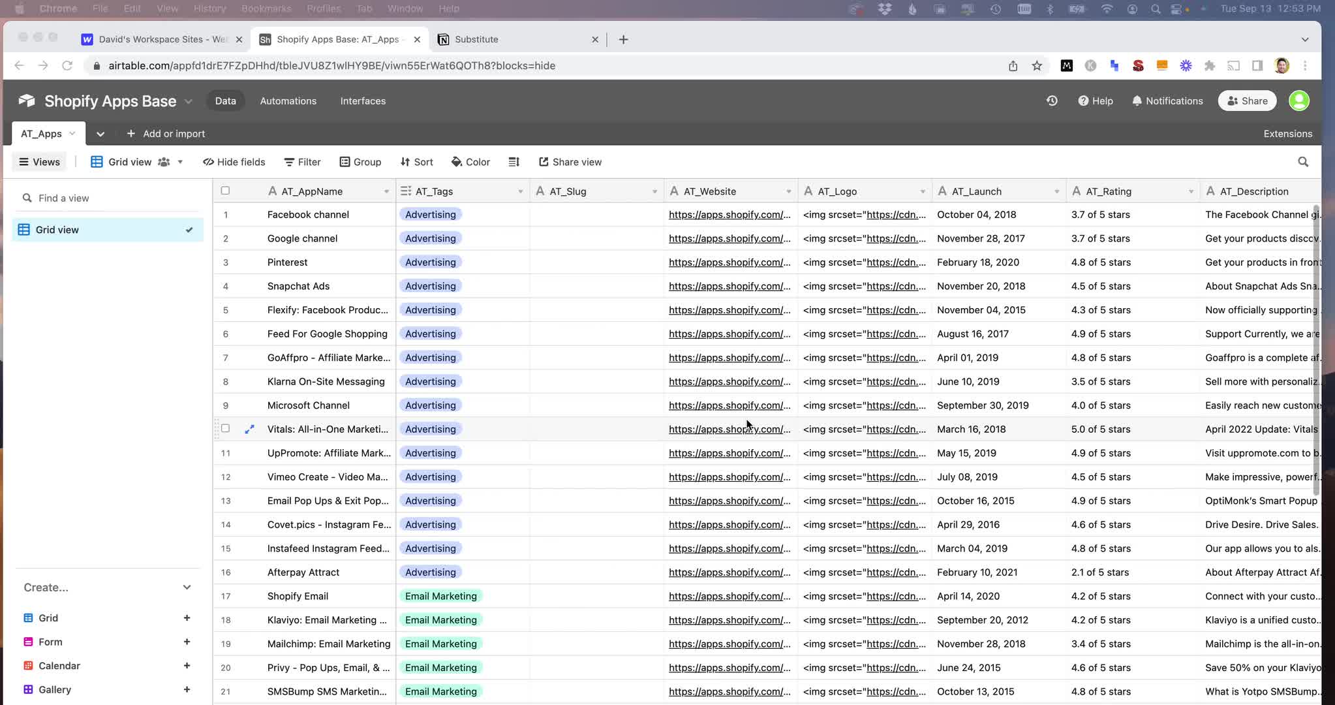Focus the Find a view field
Viewport: 1335px width, 705px height.
click(x=108, y=198)
